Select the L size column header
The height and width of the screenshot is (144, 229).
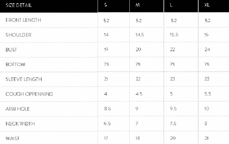pyautogui.click(x=181, y=6)
